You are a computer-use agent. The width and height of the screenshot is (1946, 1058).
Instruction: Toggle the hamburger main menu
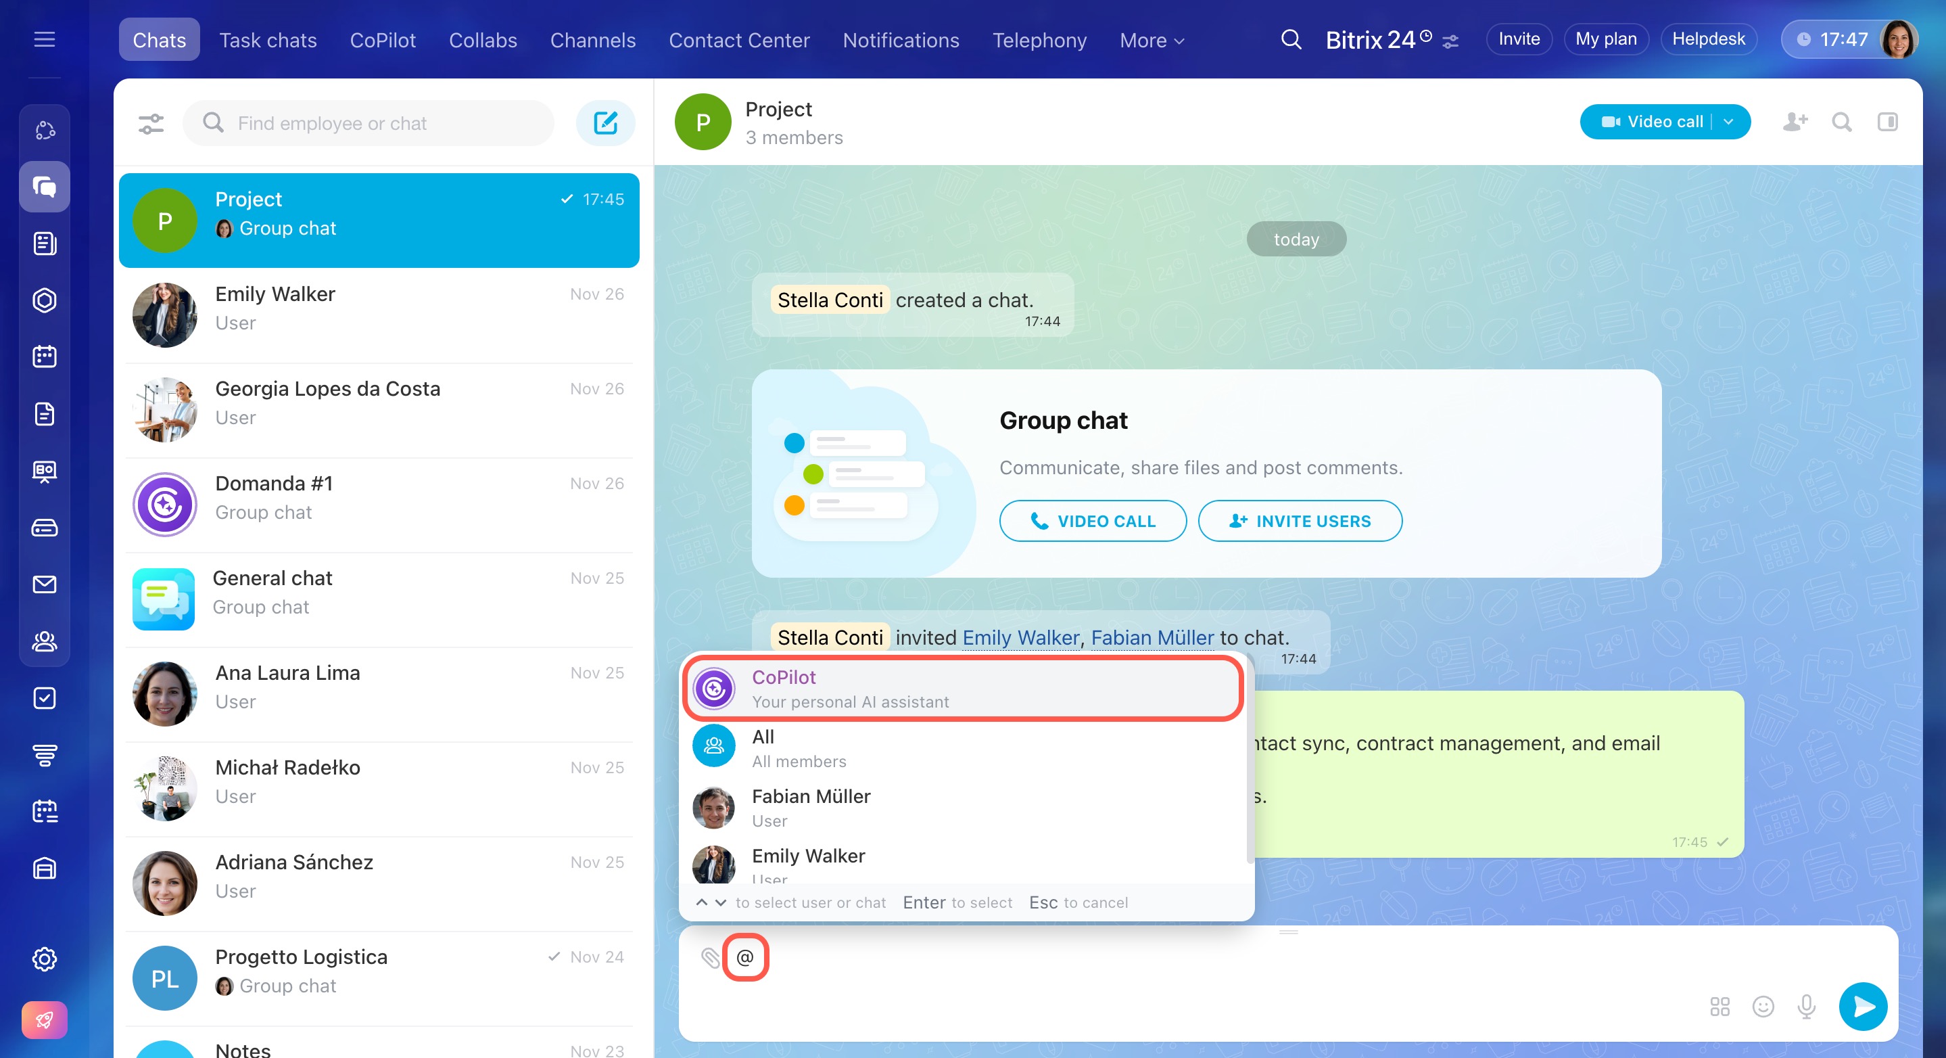[45, 39]
